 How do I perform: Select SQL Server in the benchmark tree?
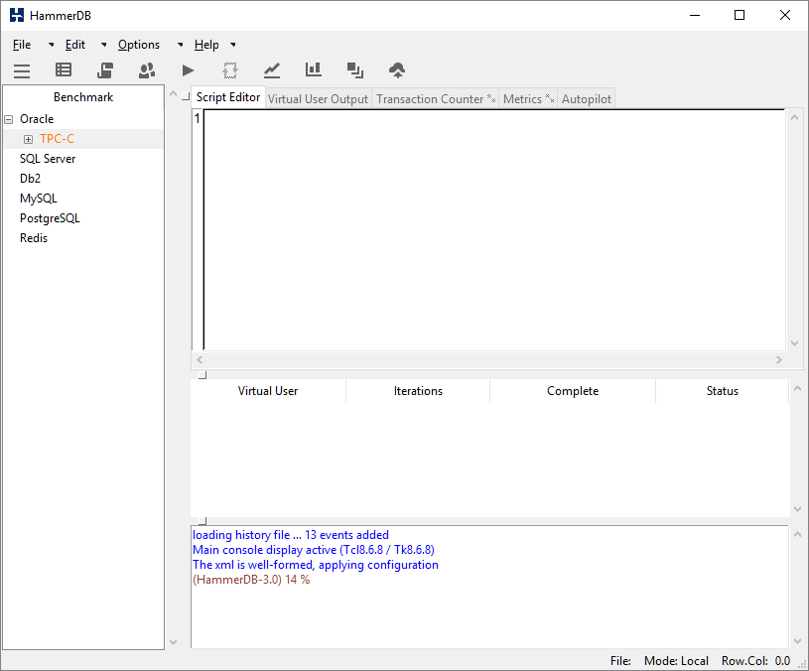pos(48,159)
